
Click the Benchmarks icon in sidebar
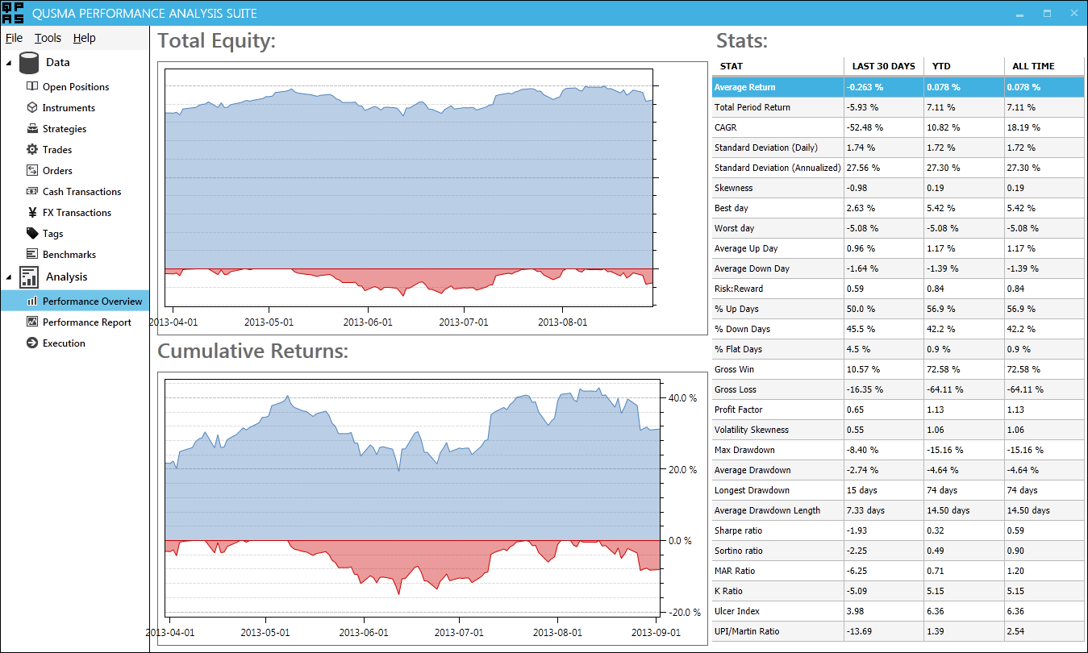[32, 254]
